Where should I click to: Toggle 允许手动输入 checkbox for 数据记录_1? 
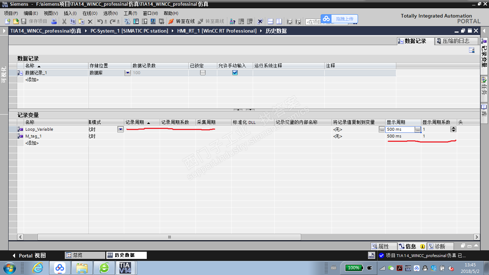[235, 73]
